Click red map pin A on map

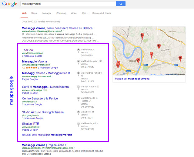(138, 60)
